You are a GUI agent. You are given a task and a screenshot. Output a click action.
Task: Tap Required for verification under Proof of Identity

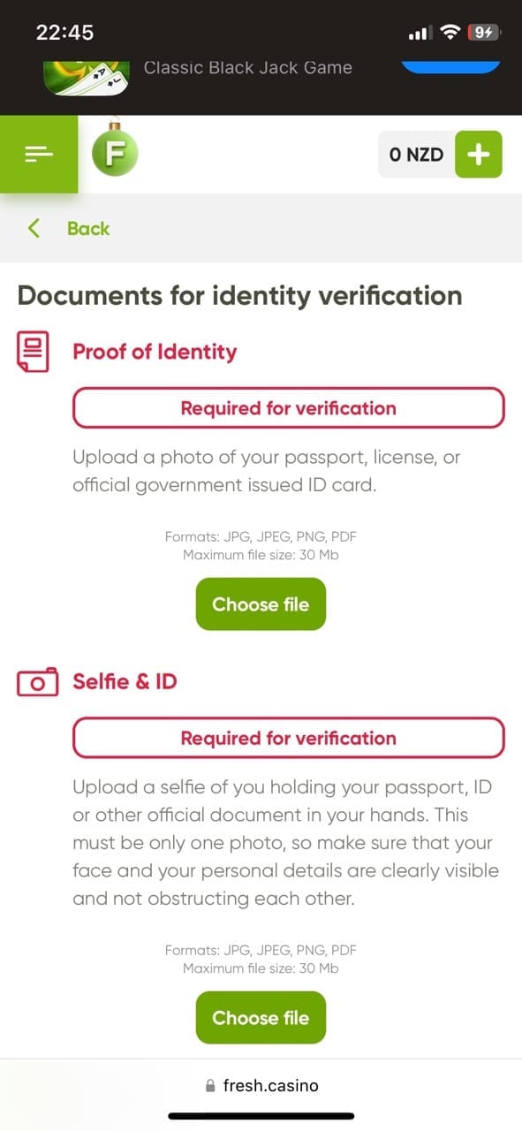tap(288, 408)
